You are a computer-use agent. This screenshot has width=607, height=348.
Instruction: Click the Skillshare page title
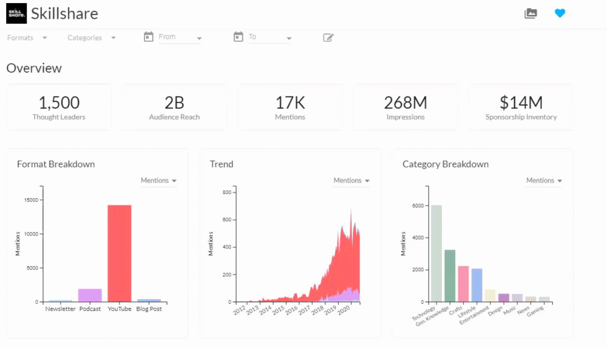64,13
